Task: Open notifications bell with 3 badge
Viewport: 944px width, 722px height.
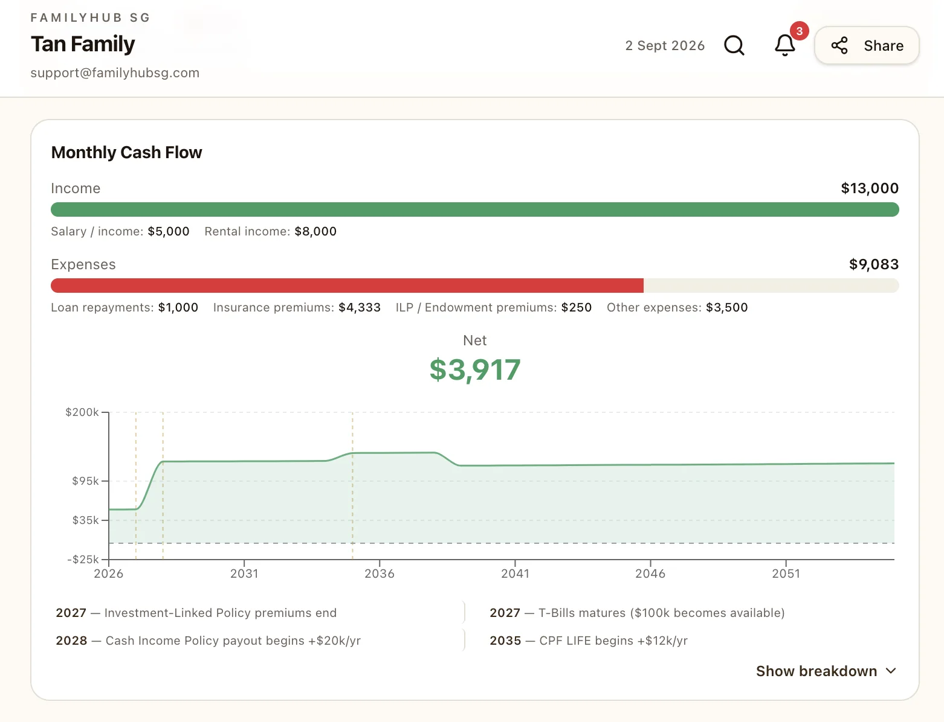Action: pos(785,45)
